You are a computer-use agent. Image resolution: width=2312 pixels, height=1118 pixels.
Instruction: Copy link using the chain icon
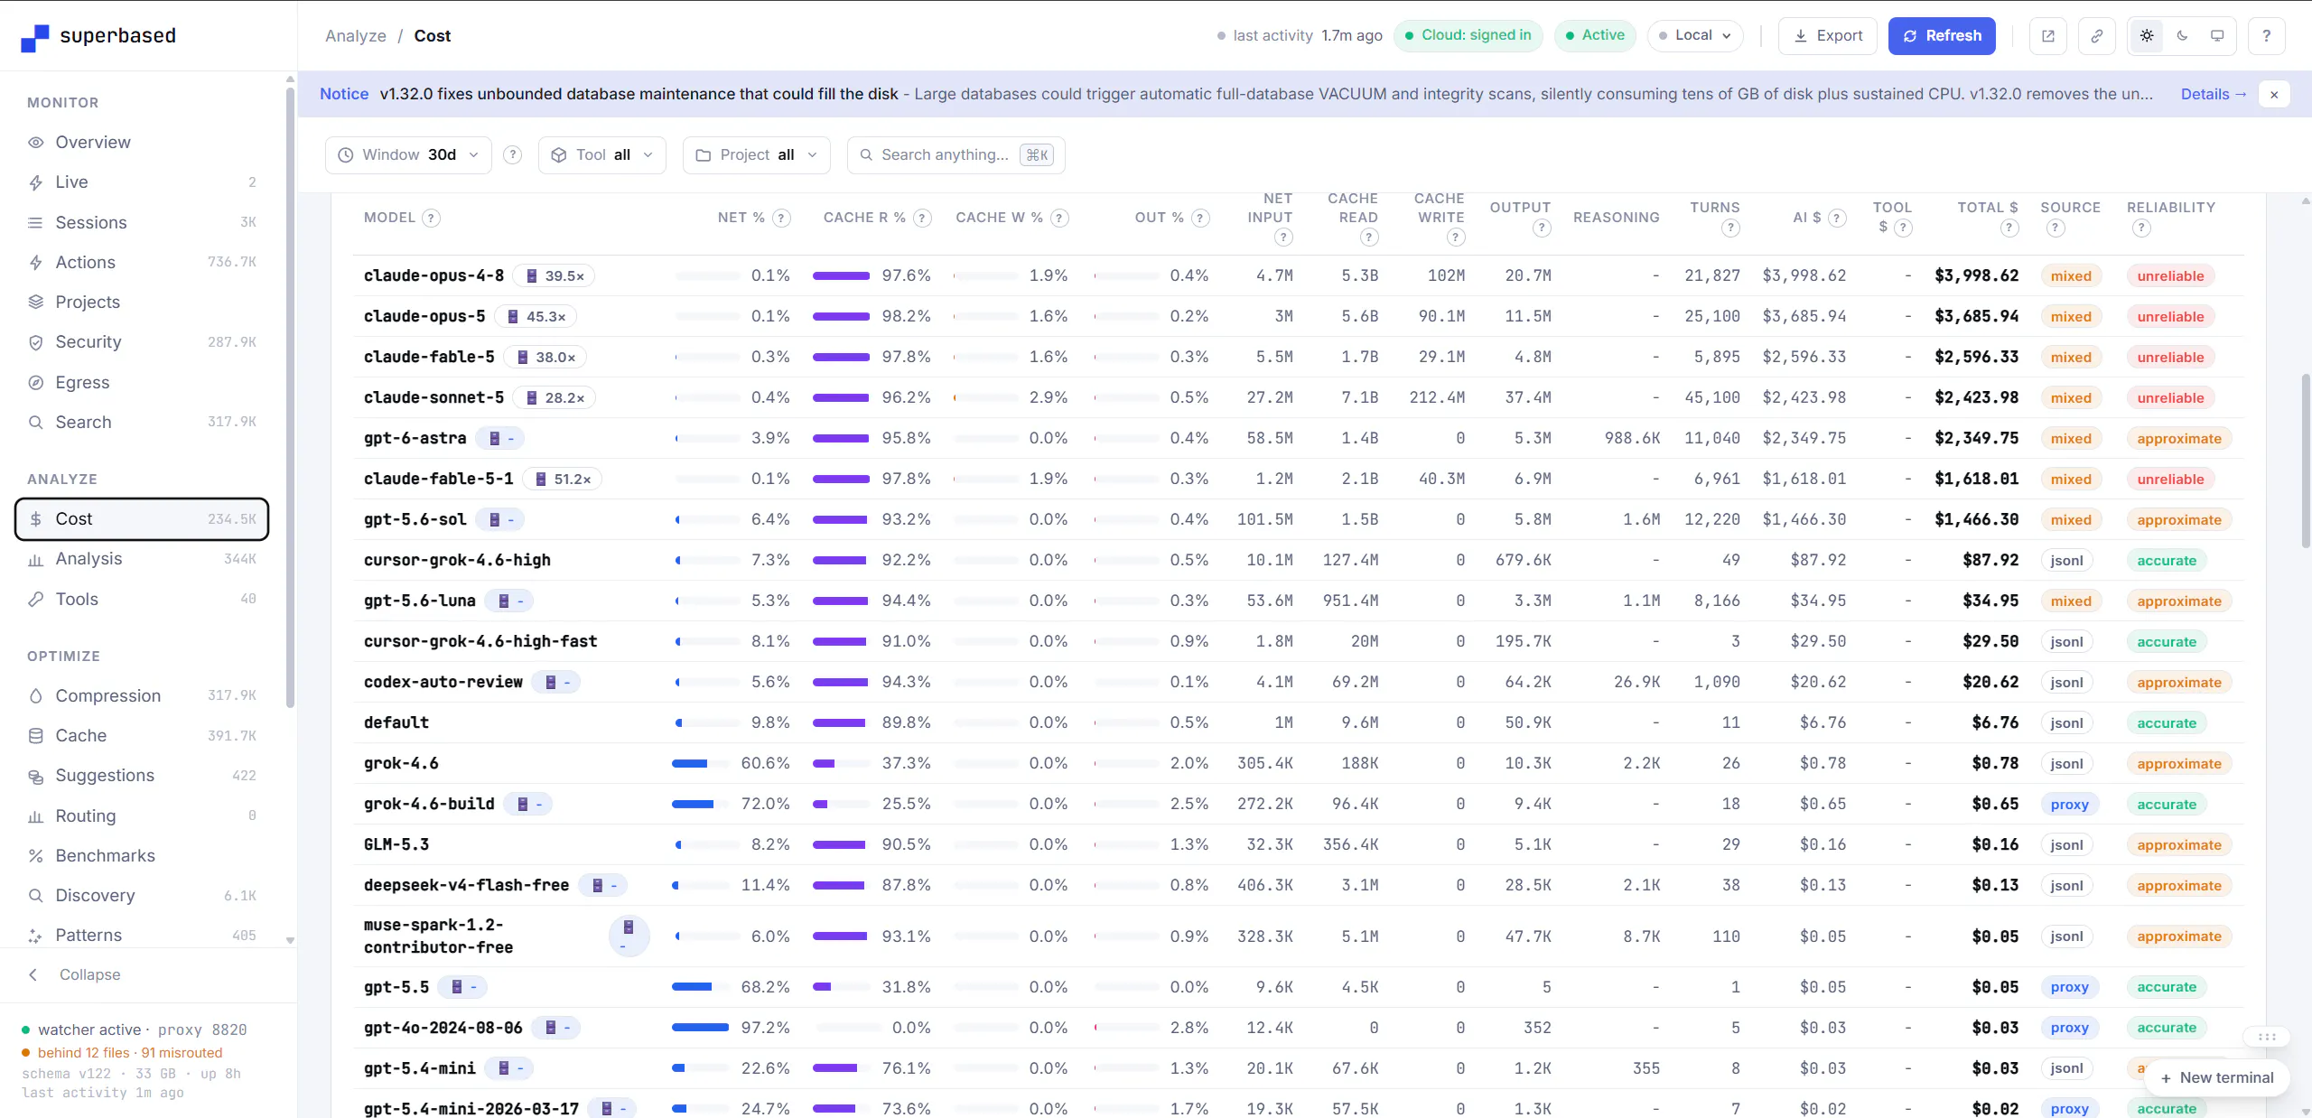pyautogui.click(x=2096, y=36)
